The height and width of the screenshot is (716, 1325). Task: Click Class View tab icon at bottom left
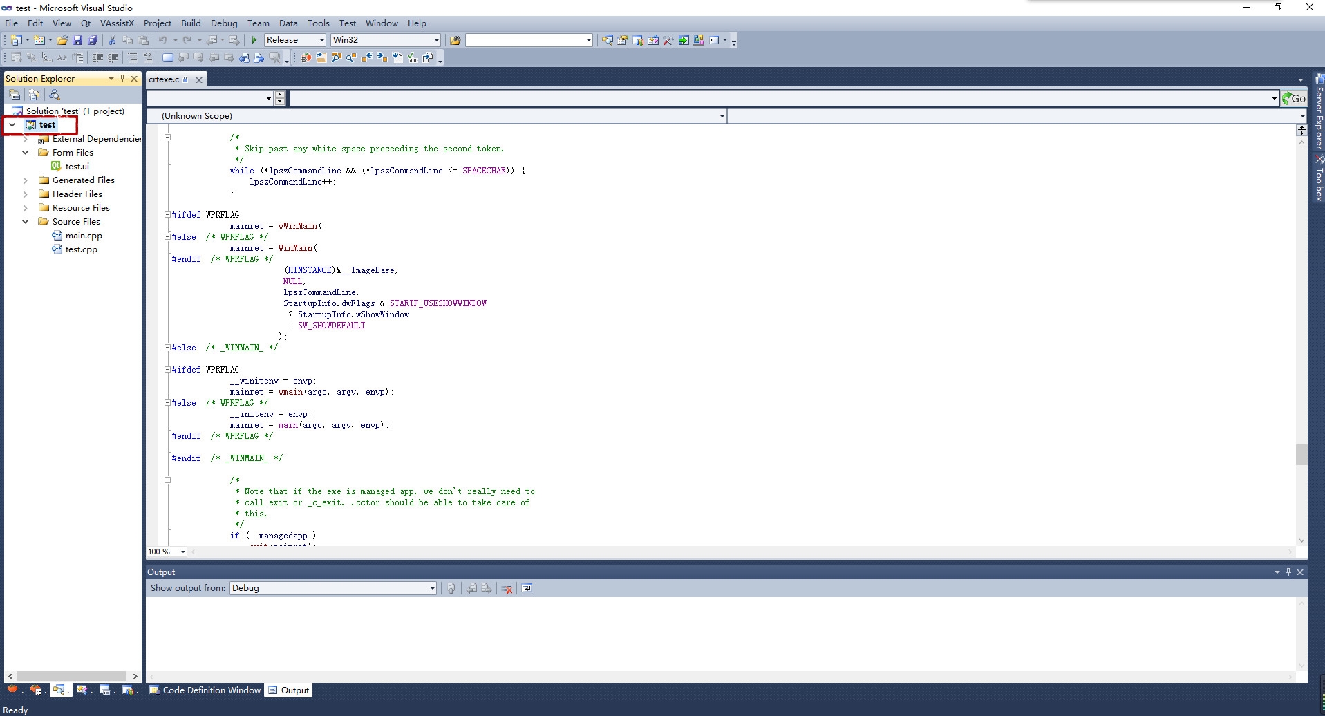82,690
